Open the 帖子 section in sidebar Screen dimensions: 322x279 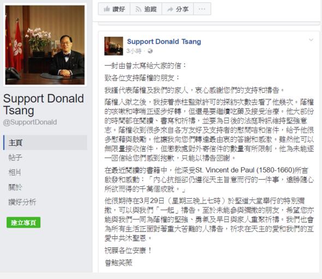tap(15, 157)
